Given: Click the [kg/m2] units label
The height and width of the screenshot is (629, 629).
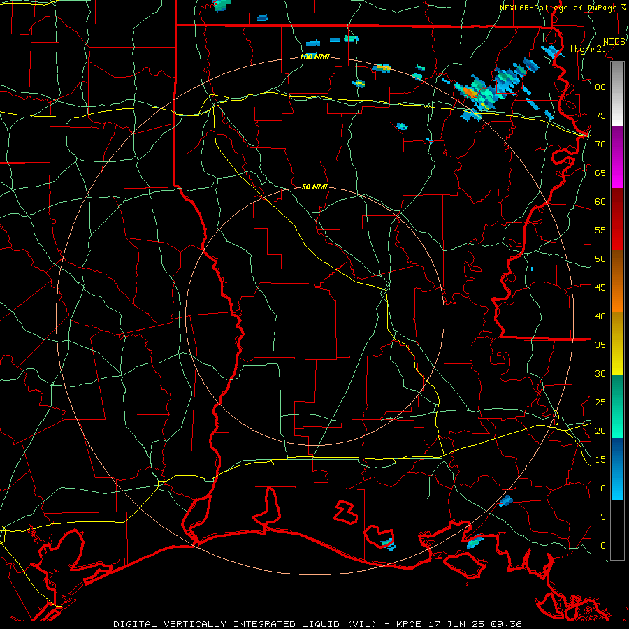Looking at the screenshot, I should [588, 49].
